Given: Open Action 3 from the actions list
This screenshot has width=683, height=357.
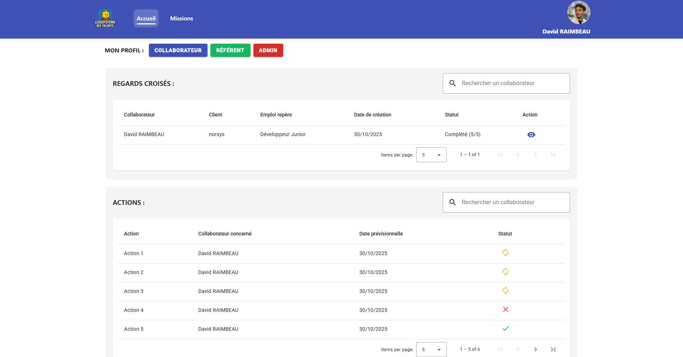Looking at the screenshot, I should (x=134, y=291).
